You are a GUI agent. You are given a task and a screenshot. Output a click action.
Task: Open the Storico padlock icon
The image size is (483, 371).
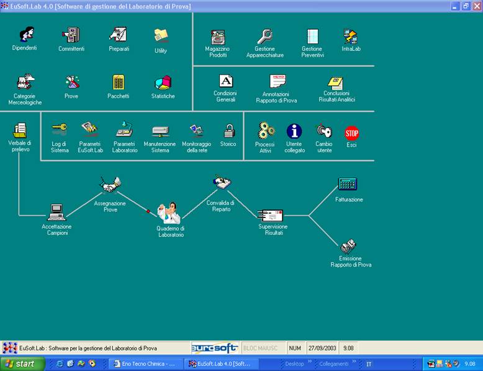(x=229, y=131)
